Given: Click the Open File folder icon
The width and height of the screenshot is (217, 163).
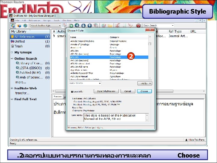Looking at the screenshot, I should click(110, 26).
